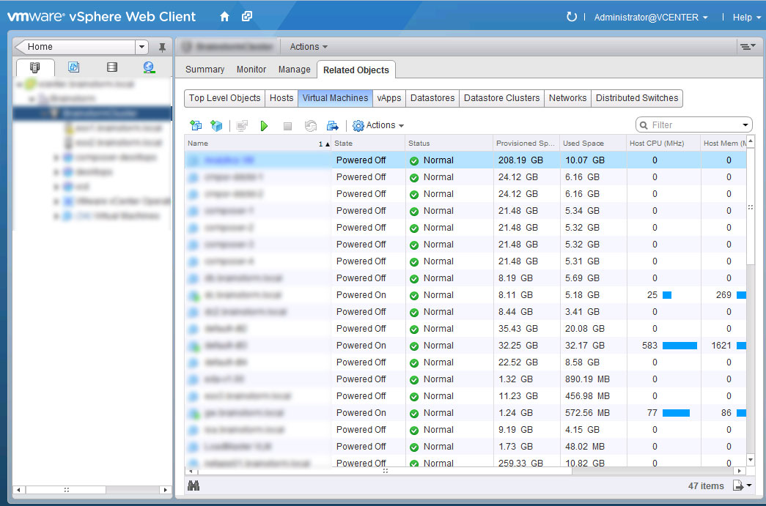The image size is (766, 506).
Task: Sort by Used Space column header
Action: (593, 144)
